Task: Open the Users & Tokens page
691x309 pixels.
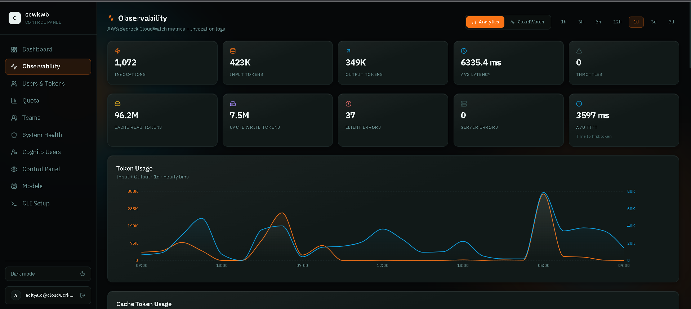Action: tap(48, 84)
